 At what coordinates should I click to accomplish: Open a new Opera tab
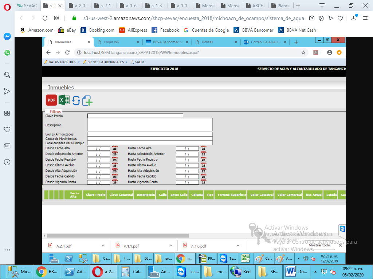point(298,5)
